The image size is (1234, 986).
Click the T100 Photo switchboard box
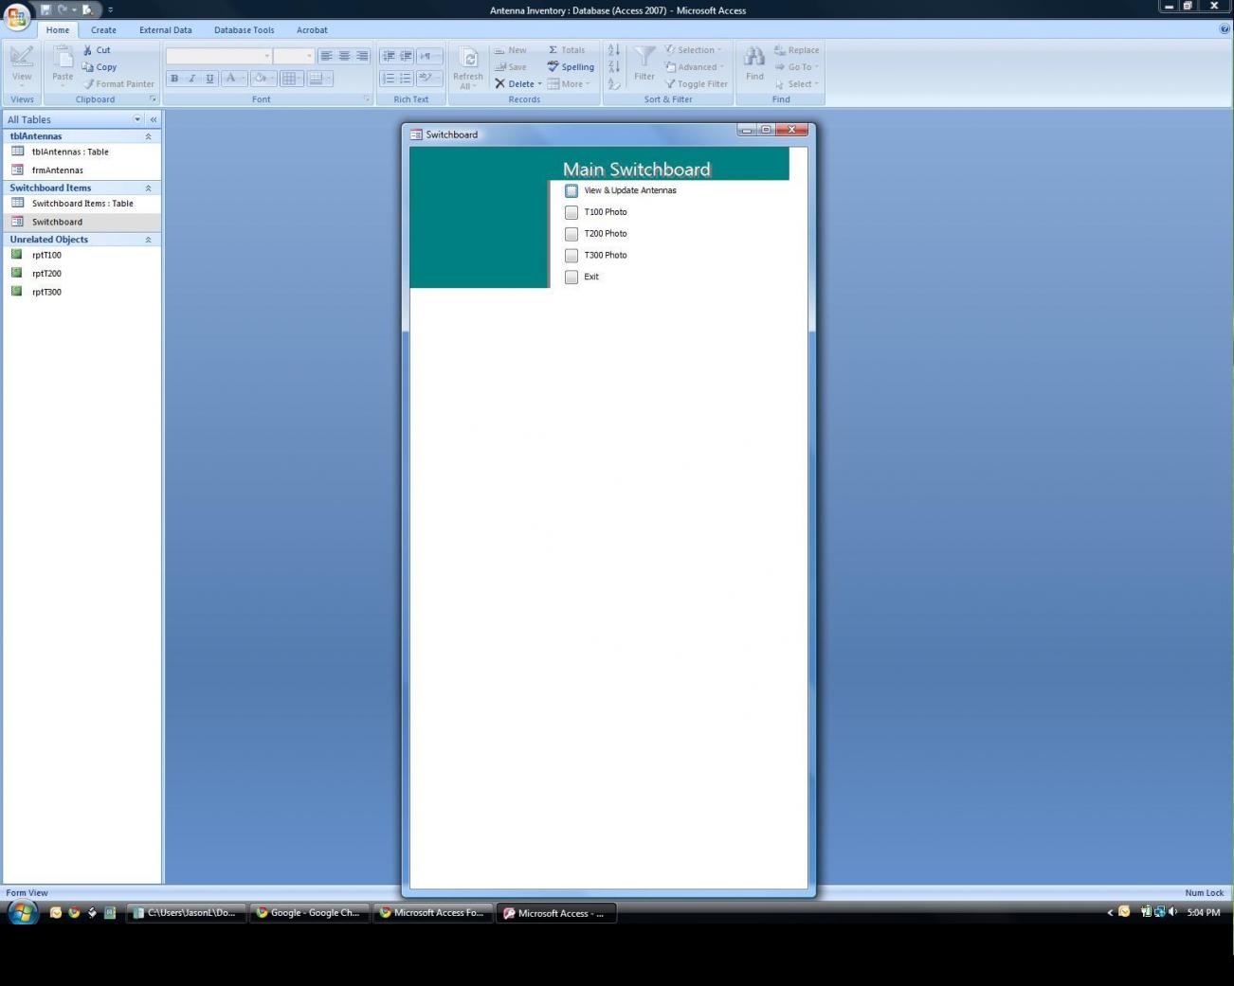572,212
